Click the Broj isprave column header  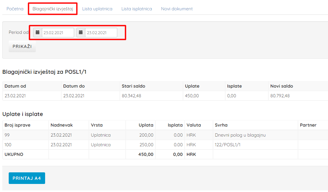[17, 125]
